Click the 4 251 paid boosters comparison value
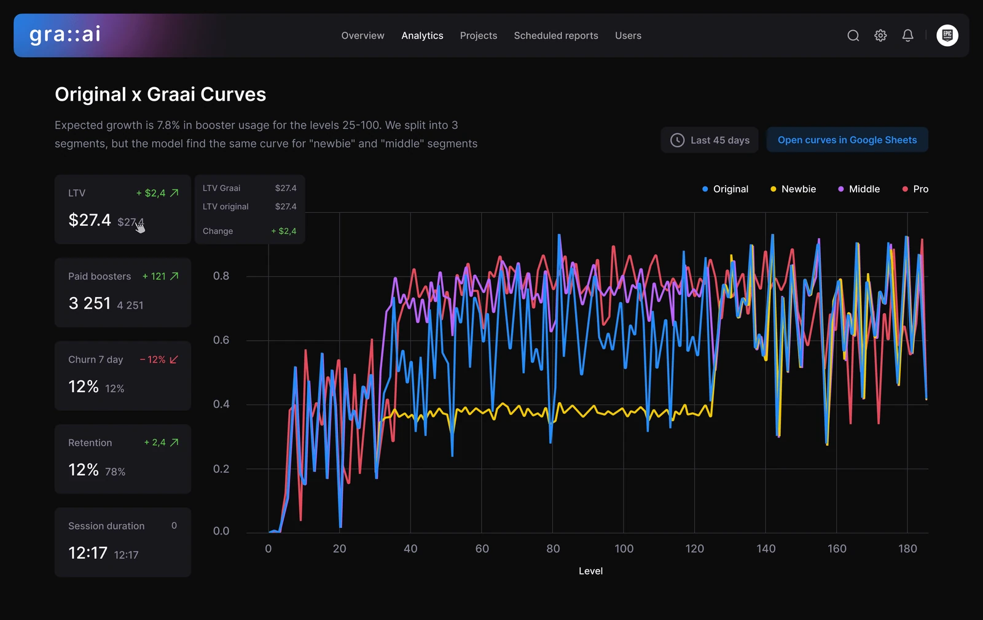Screen dimensions: 983x620 click(130, 305)
